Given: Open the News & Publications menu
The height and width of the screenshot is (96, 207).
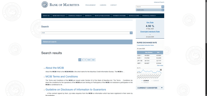Looking at the screenshot, I should click(x=102, y=16).
